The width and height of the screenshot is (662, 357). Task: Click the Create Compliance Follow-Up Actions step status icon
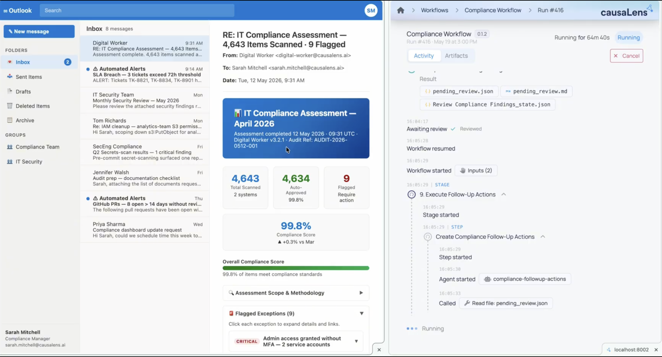(428, 237)
